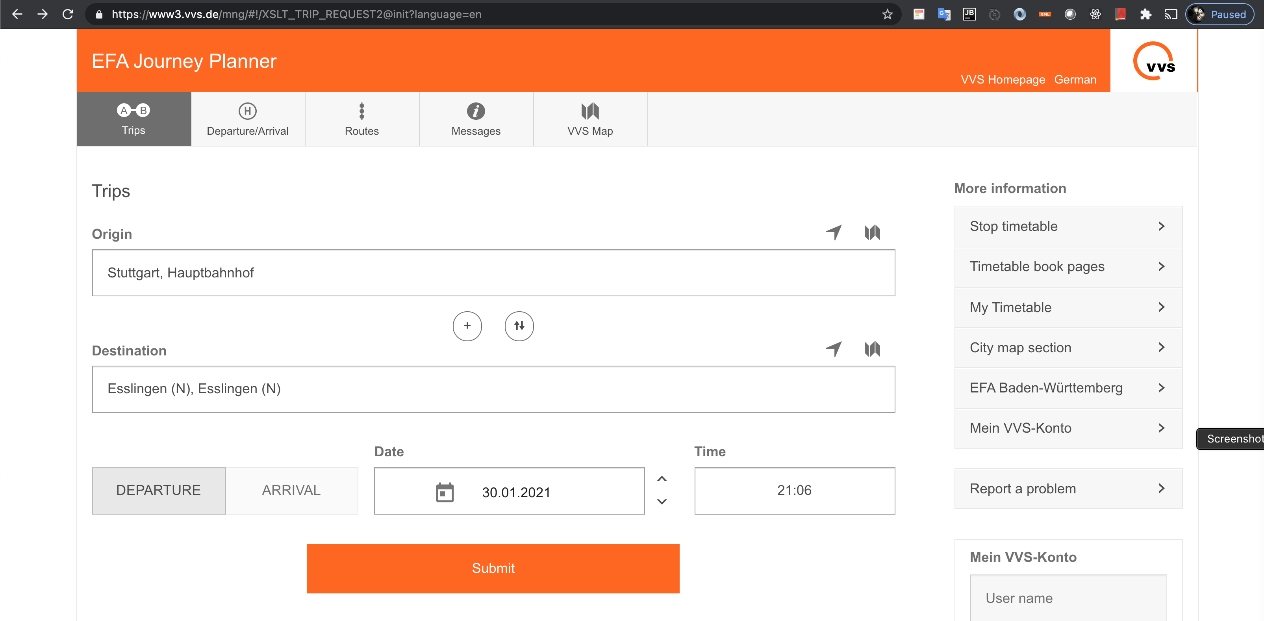This screenshot has height=621, width=1264.
Task: Add an intermediate stop with the plus button
Action: [467, 326]
